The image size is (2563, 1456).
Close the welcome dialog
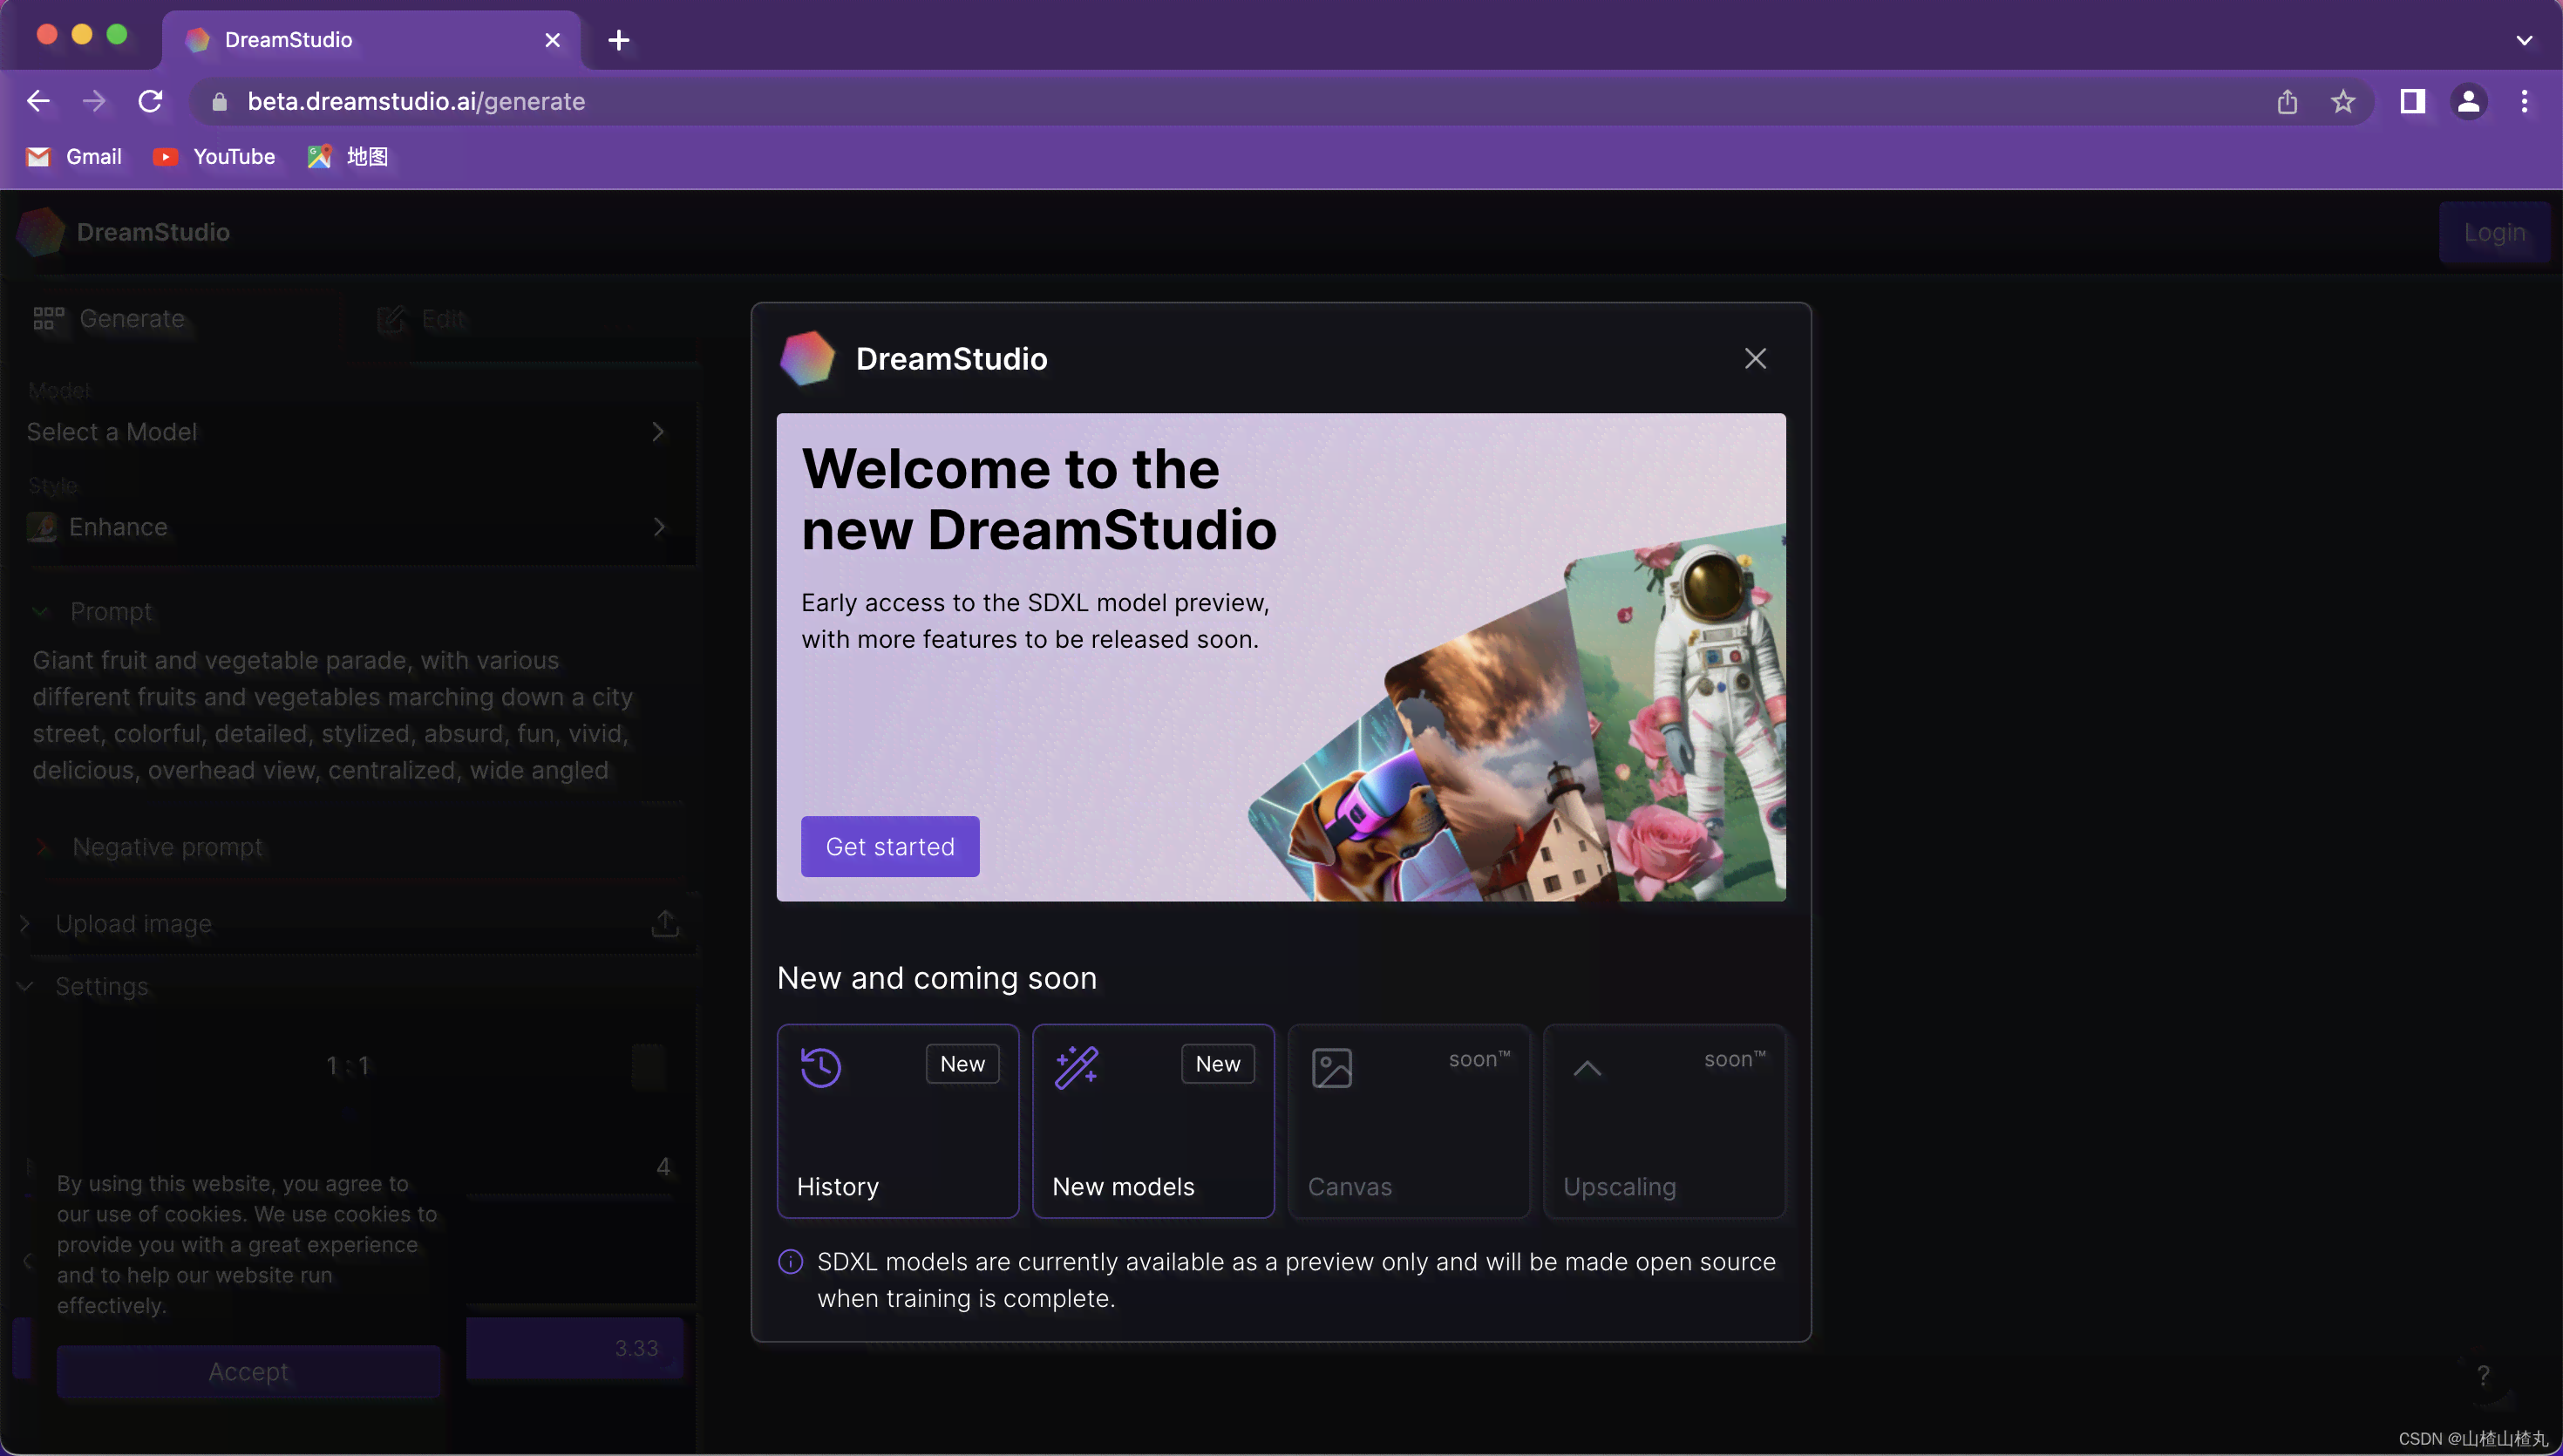point(1755,359)
